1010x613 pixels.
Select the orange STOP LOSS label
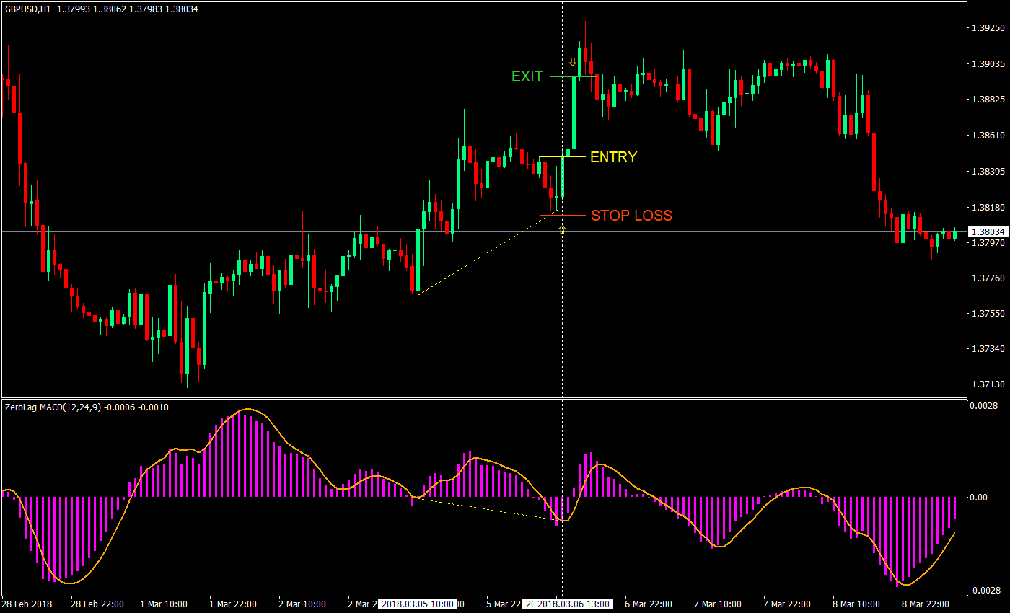(631, 215)
